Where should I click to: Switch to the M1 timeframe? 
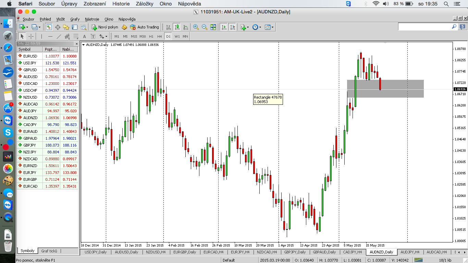click(x=117, y=36)
